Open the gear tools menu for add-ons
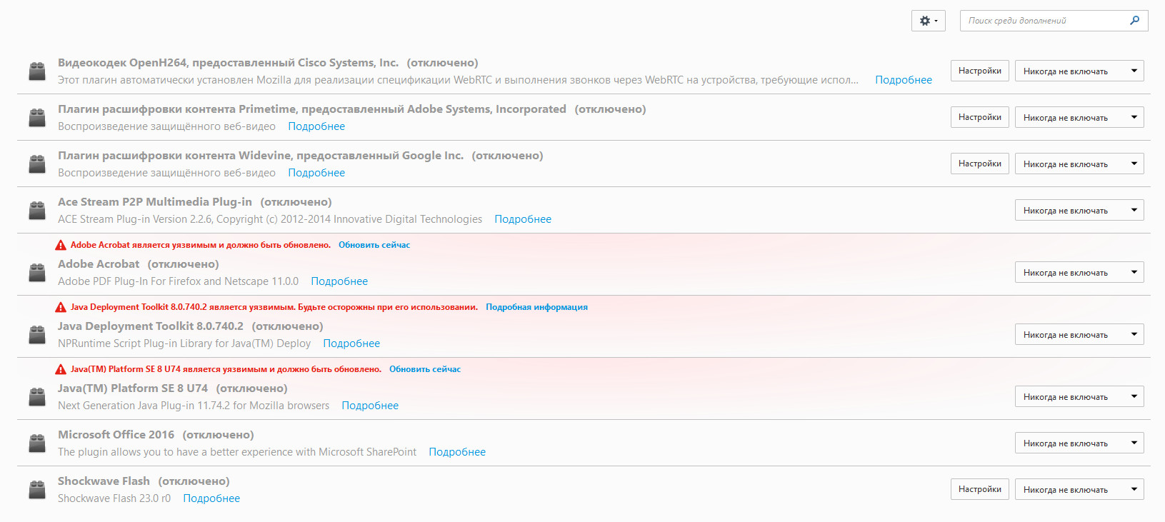The height and width of the screenshot is (522, 1165). point(928,21)
